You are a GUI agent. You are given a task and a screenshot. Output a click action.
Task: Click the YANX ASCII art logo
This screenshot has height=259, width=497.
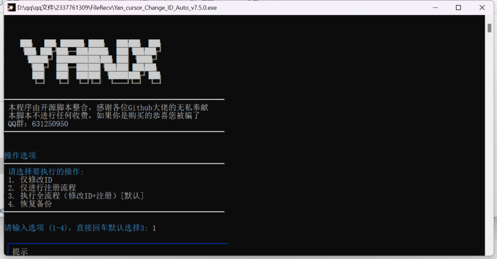(91, 61)
